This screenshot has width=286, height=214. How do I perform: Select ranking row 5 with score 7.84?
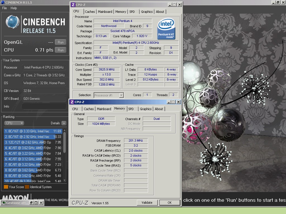point(33,154)
